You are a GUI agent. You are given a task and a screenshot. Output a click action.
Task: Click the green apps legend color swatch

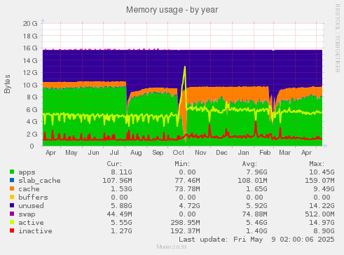(x=12, y=172)
